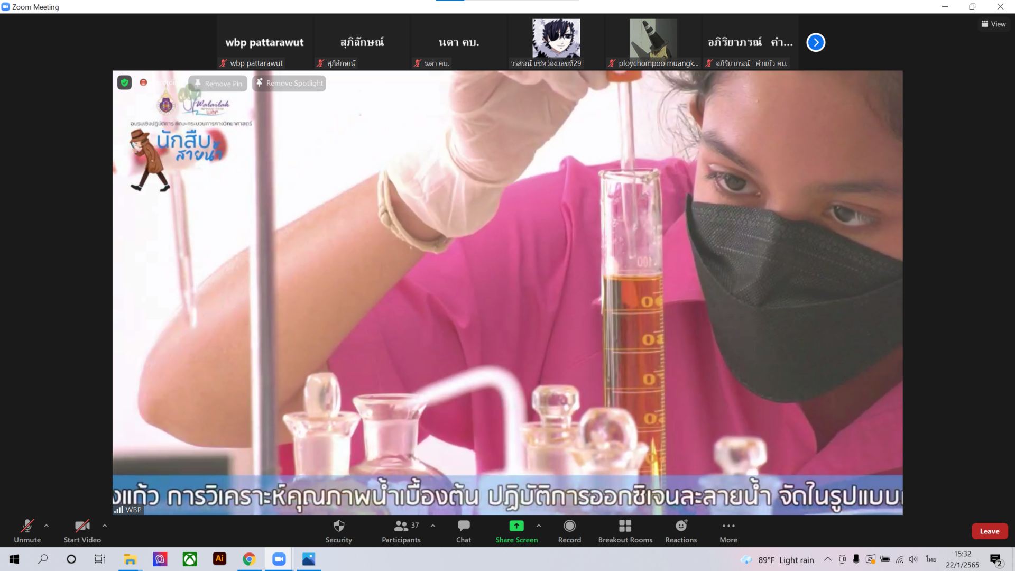Click Remove Pin button
Viewport: 1015px width, 571px height.
tap(218, 84)
